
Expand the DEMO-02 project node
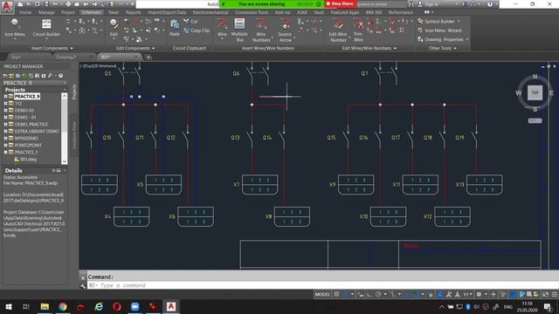click(x=5, y=111)
